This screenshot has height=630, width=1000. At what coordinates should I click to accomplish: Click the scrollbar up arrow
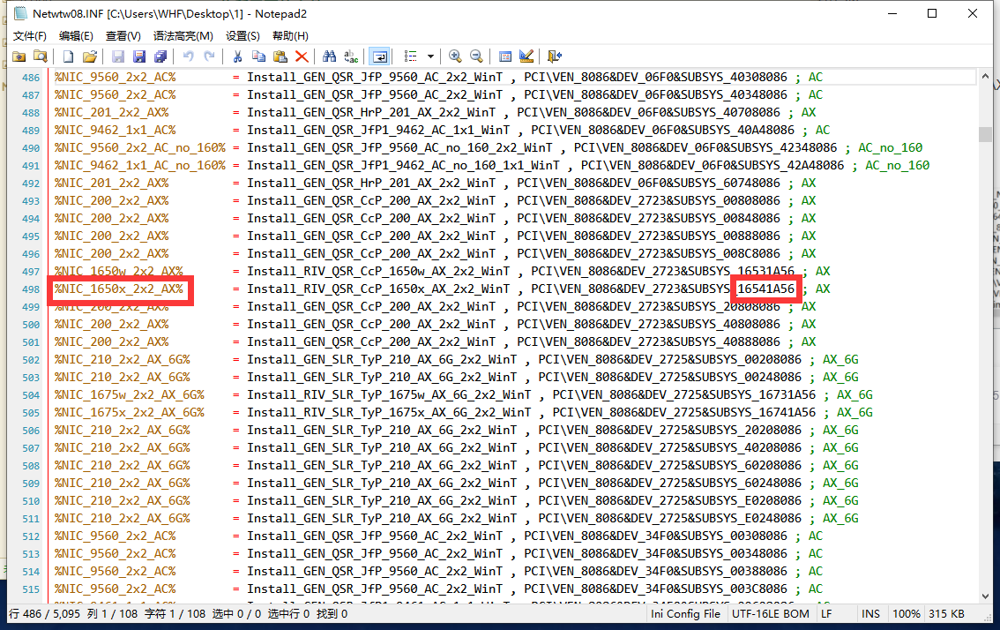[985, 76]
